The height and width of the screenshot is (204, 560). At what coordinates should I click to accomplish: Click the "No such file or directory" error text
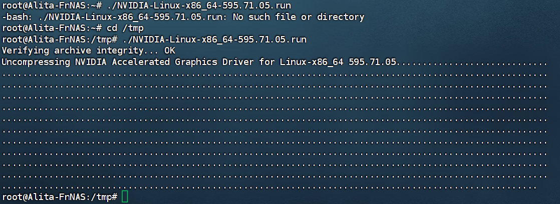(298, 17)
